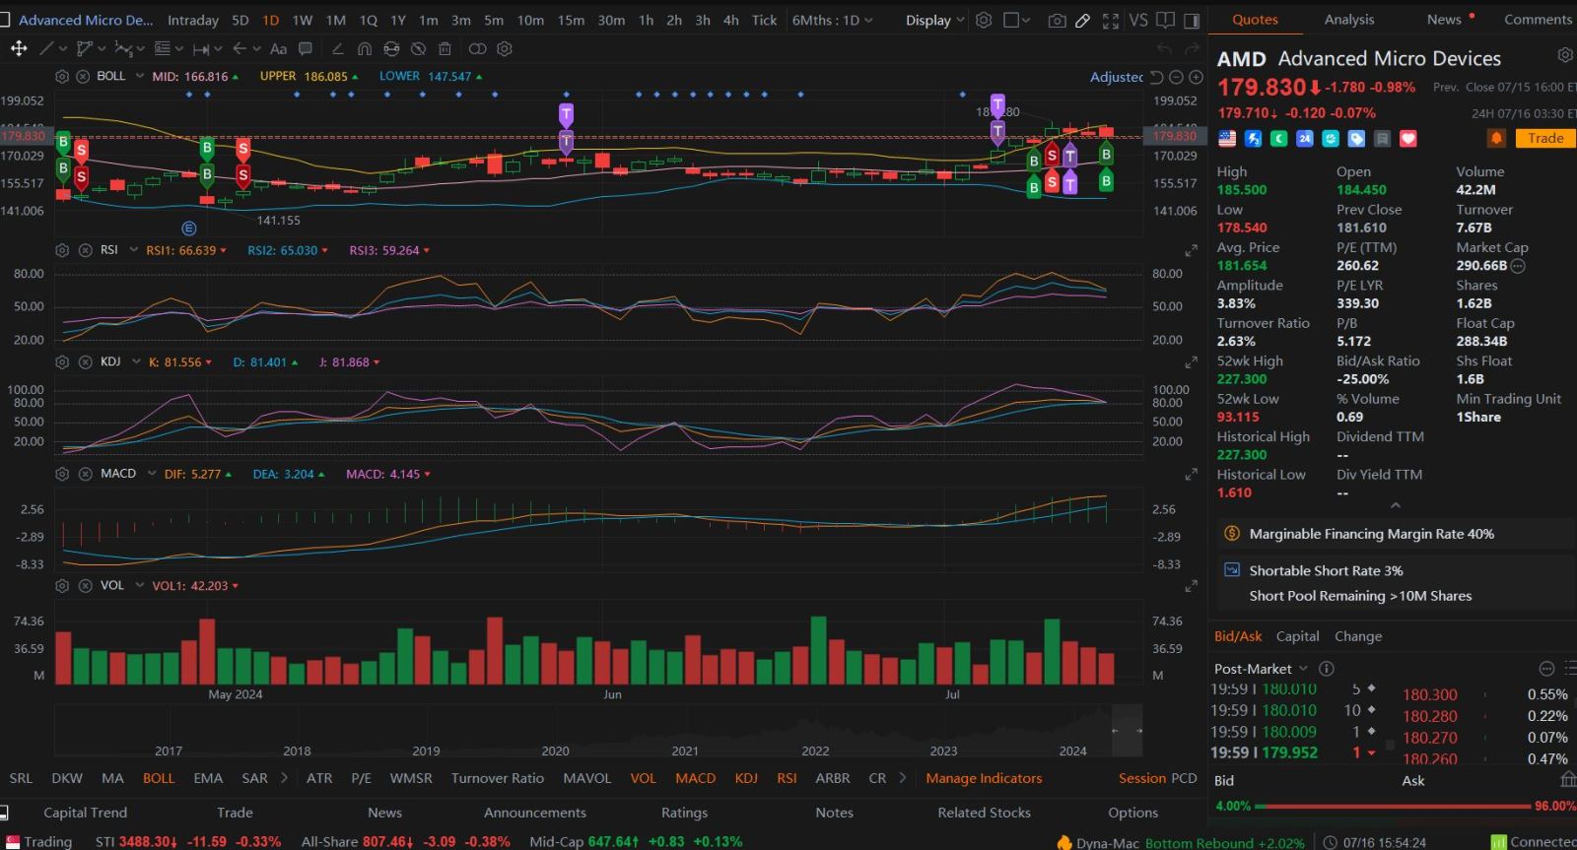
Task: Toggle KDJ indicator in bottom bar
Action: [746, 778]
